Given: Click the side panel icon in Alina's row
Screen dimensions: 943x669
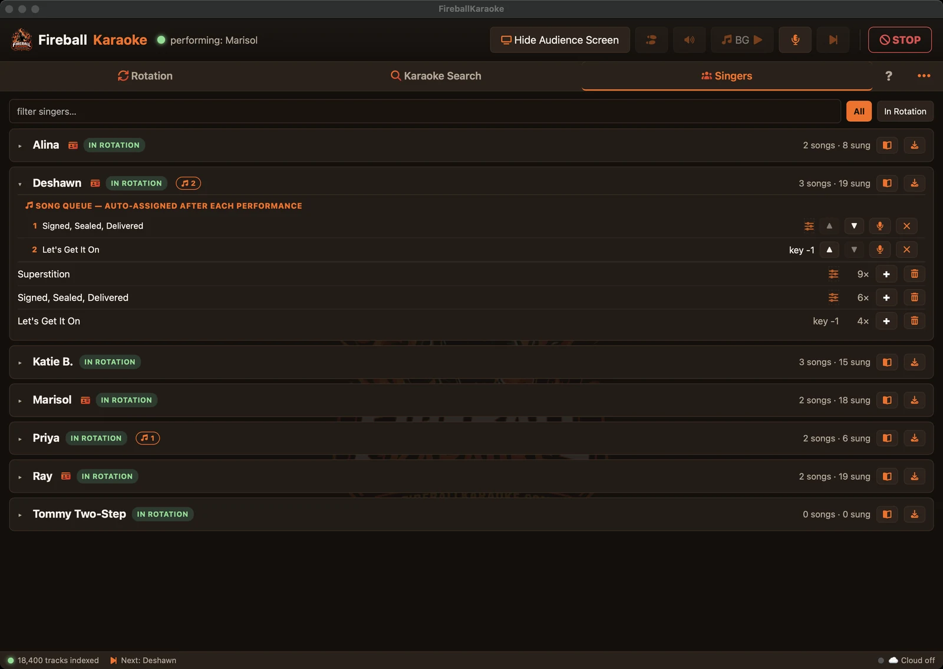Looking at the screenshot, I should pos(887,145).
